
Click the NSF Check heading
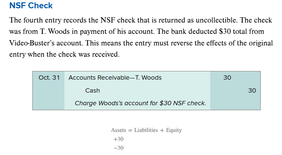pyautogui.click(x=31, y=6)
